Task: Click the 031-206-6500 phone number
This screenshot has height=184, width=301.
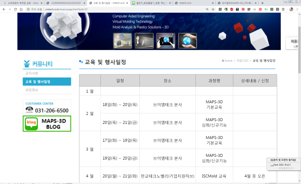Action: coord(52,111)
